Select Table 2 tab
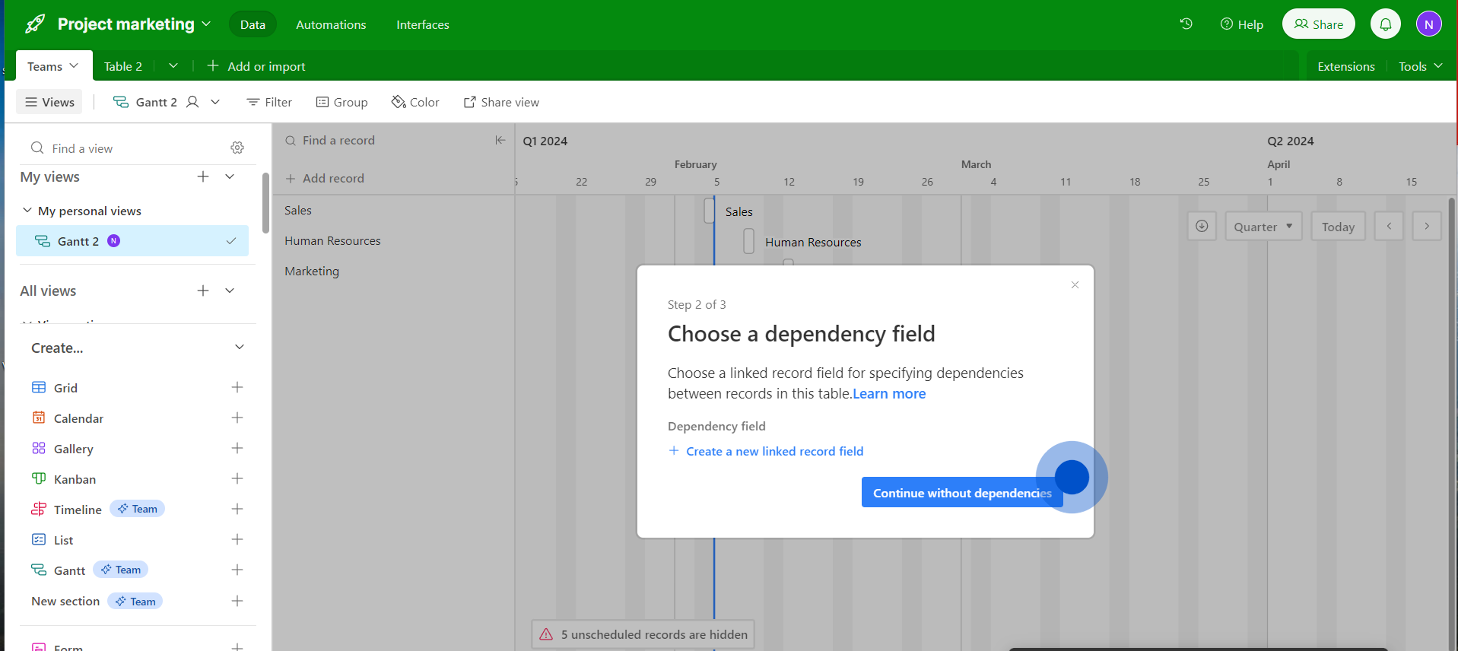Viewport: 1458px width, 651px height. point(123,66)
